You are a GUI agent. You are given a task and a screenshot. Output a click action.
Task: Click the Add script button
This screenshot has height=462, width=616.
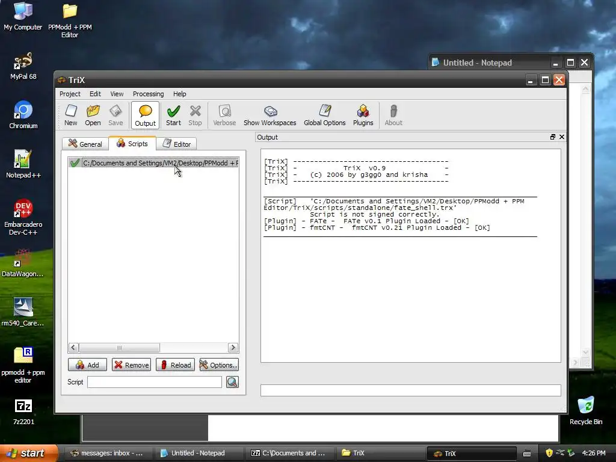tap(87, 365)
